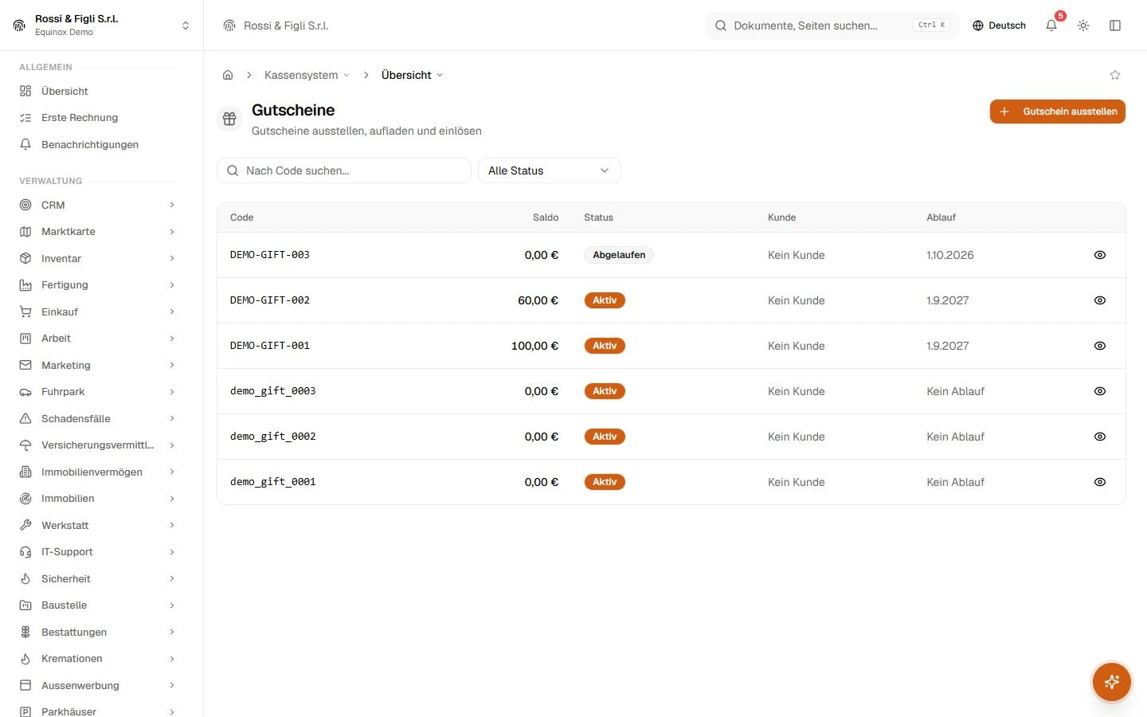Screen dimensions: 1147x717
Task: Click the IT-Support headset icon
Action: (x=25, y=552)
